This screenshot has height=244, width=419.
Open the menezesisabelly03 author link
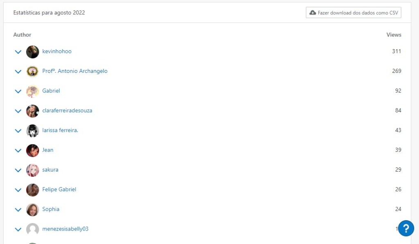tap(65, 229)
